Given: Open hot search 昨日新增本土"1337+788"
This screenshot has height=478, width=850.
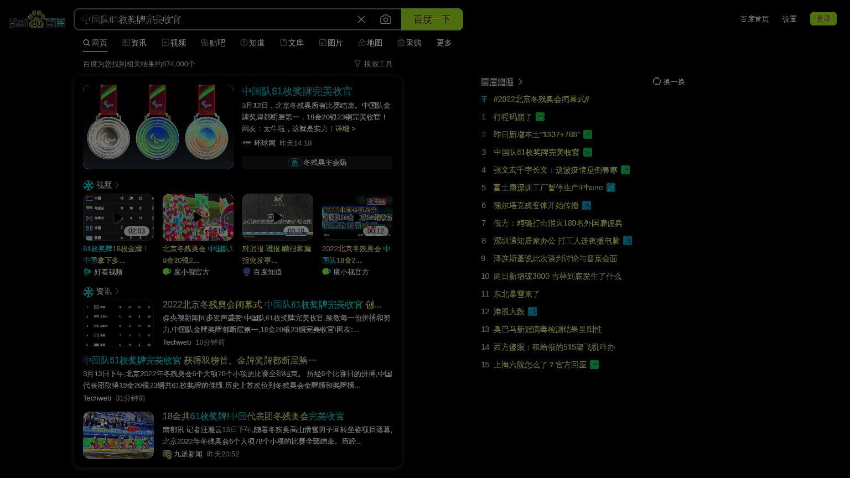Looking at the screenshot, I should point(537,134).
